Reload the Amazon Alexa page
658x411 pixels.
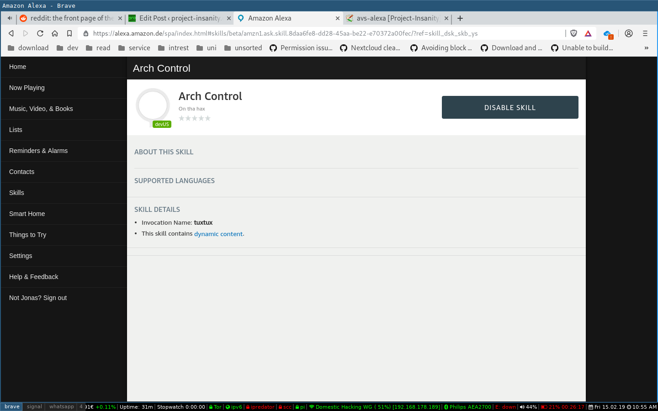click(40, 33)
